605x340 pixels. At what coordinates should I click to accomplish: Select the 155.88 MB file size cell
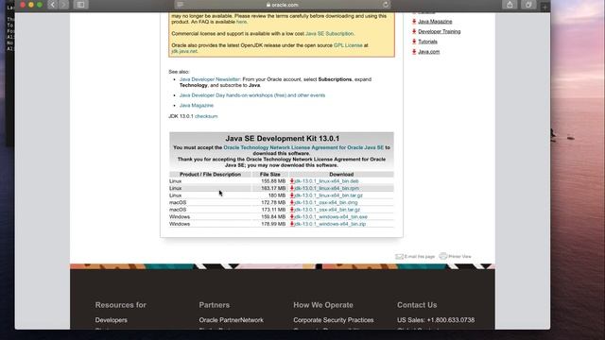point(273,181)
